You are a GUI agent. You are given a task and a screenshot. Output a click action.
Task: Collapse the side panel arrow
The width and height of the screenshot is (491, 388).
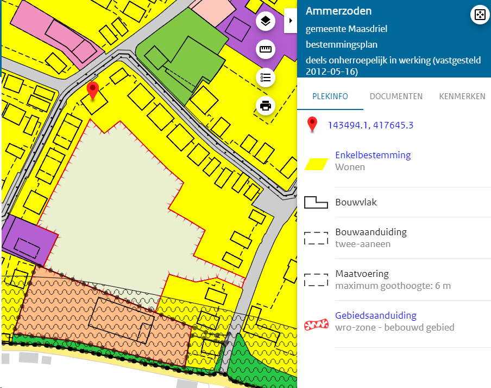pyautogui.click(x=291, y=21)
